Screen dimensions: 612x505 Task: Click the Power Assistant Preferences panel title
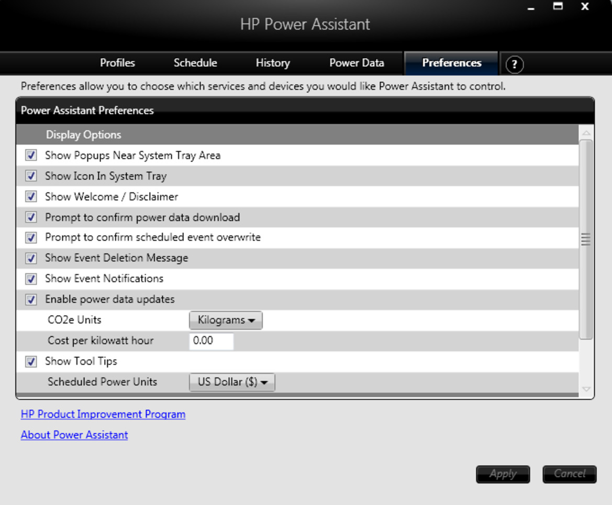[x=87, y=111]
